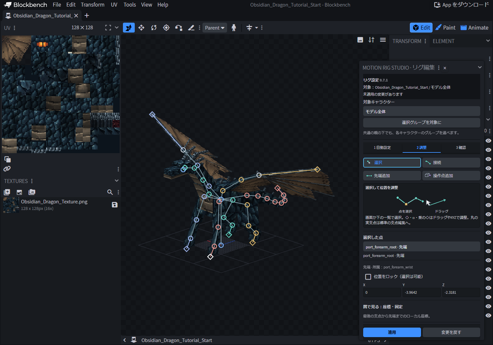Open the UV size dropdown chevron
The width and height of the screenshot is (493, 345).
pos(116,28)
